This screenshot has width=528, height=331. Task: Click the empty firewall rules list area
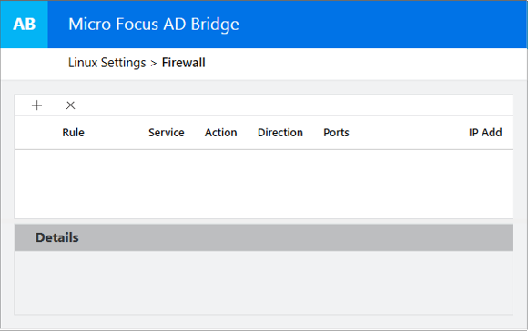(263, 184)
